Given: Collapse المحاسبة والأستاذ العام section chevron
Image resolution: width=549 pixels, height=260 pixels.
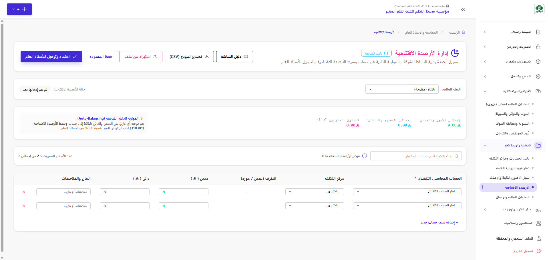Looking at the screenshot, I should 485,146.
